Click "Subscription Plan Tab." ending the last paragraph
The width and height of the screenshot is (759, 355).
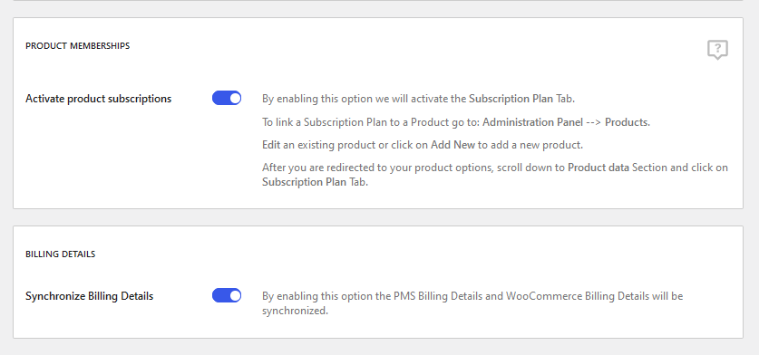pyautogui.click(x=316, y=182)
